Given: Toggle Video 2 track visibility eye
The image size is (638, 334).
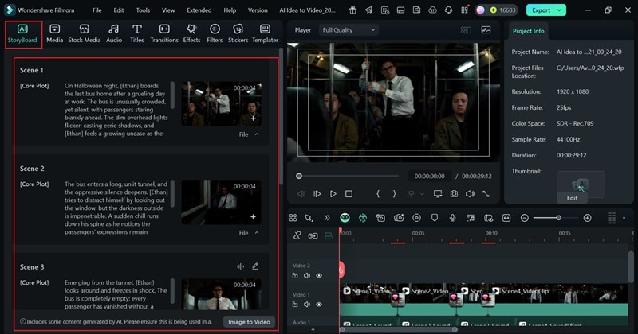Looking at the screenshot, I should tap(319, 276).
